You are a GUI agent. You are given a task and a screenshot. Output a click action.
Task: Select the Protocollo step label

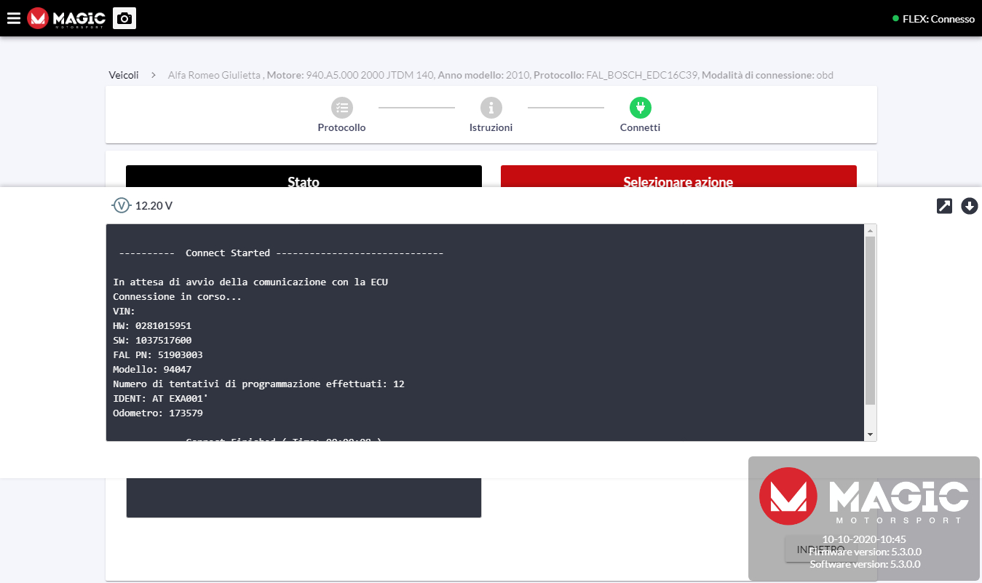tap(341, 127)
